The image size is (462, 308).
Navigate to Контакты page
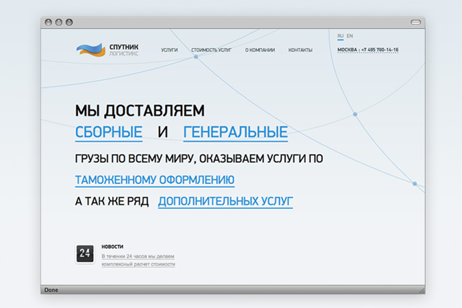coord(300,50)
